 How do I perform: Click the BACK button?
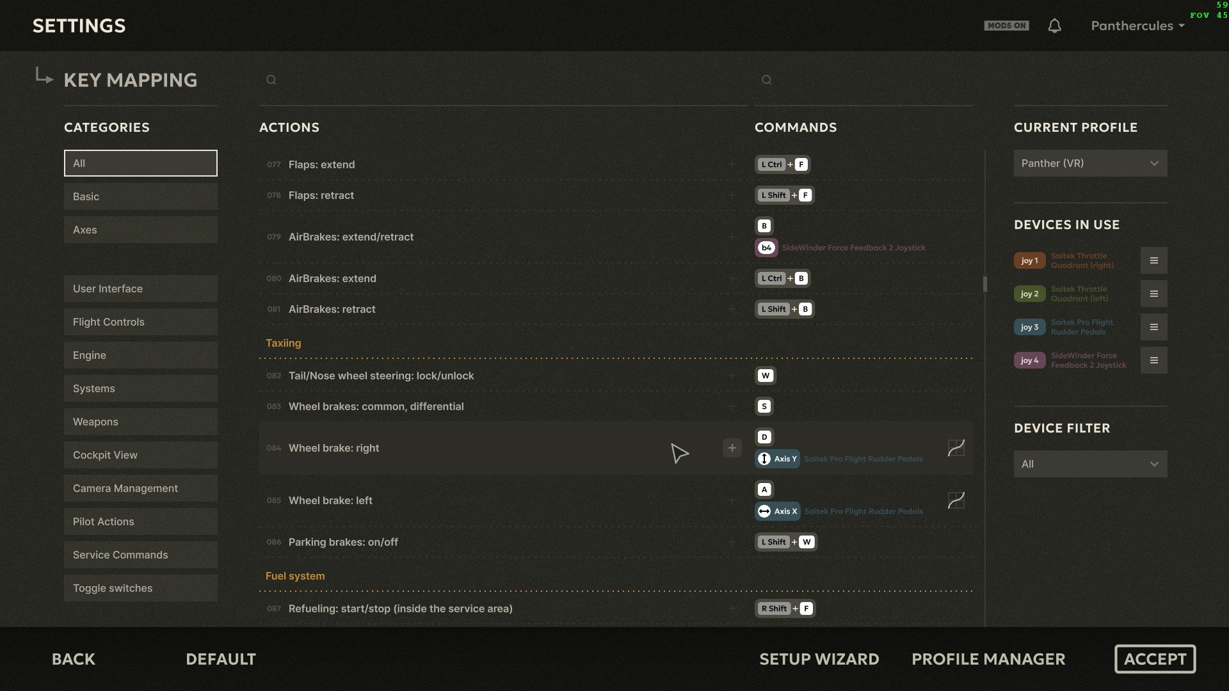(x=74, y=659)
